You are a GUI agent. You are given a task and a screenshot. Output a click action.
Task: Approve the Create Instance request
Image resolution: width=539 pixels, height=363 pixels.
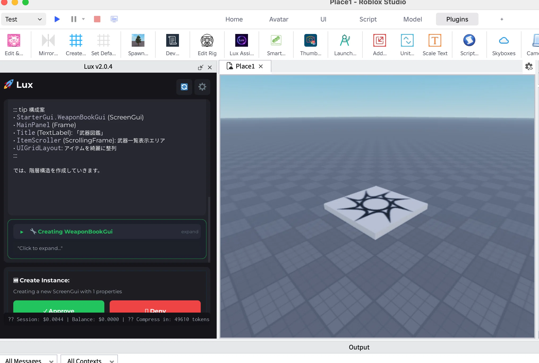[x=59, y=307]
